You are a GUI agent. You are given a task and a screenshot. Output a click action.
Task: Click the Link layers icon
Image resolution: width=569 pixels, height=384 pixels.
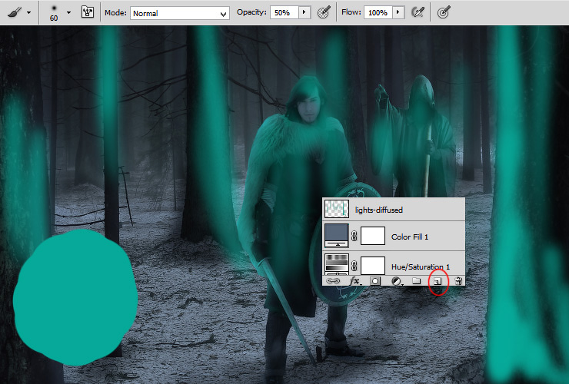pos(333,280)
